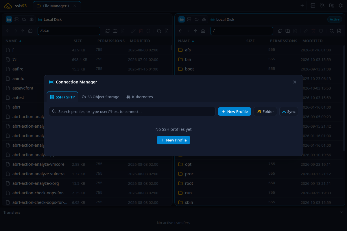The image size is (347, 231).
Task: Sort /bin pane by SIZE column
Action: (78, 41)
